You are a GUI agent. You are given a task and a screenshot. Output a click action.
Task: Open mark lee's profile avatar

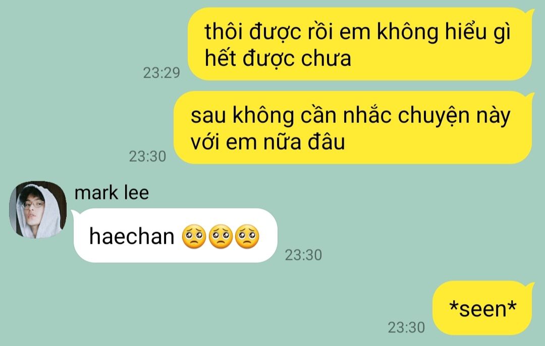click(37, 210)
